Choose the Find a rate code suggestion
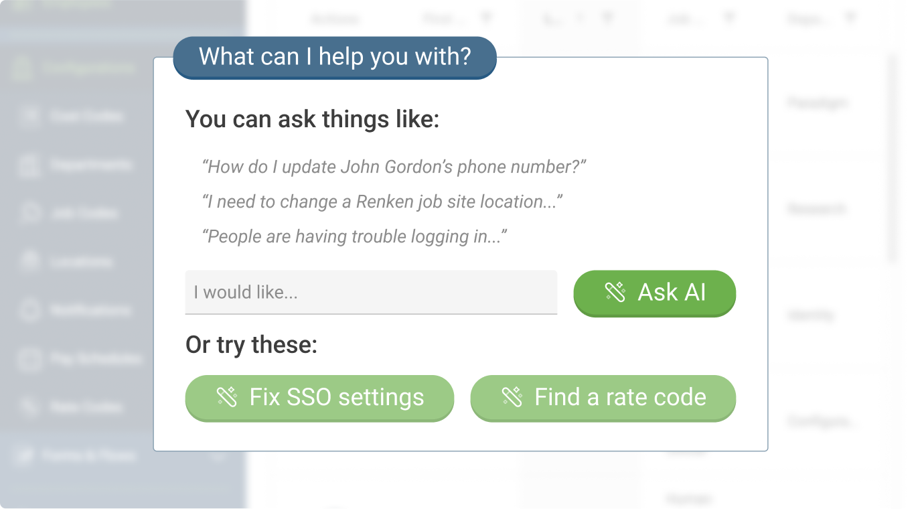This screenshot has width=922, height=509. (x=603, y=398)
